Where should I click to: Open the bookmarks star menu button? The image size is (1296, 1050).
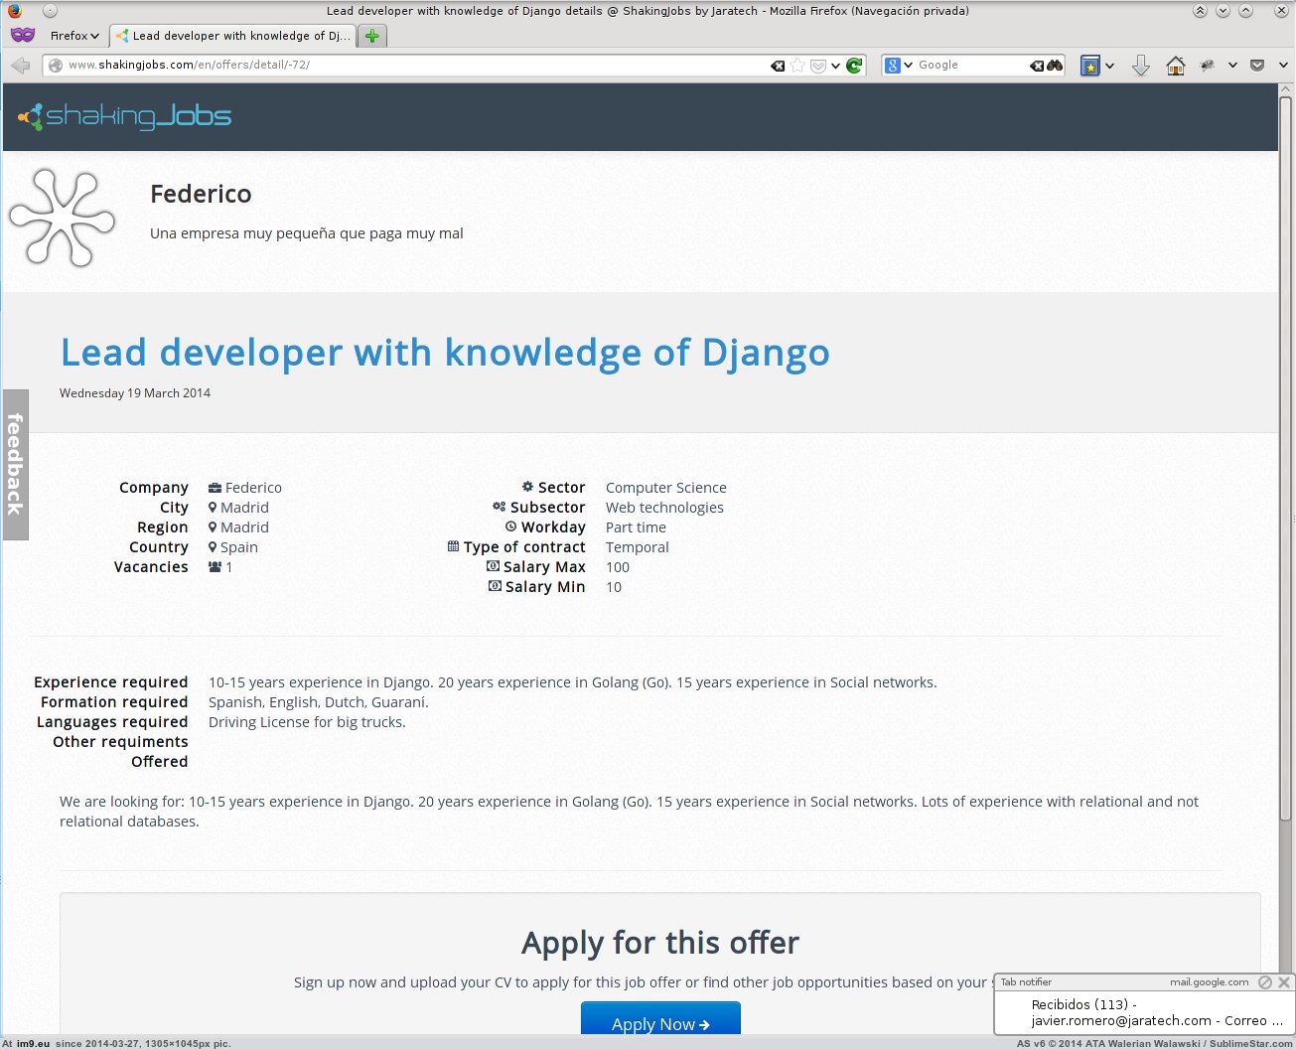(x=1090, y=66)
